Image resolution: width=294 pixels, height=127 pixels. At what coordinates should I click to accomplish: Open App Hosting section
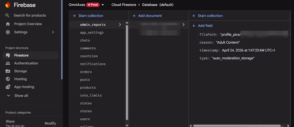[24, 87]
